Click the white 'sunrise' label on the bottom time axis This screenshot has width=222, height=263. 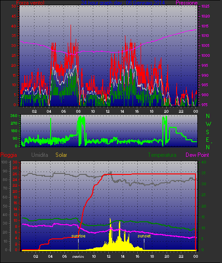coord(78,256)
